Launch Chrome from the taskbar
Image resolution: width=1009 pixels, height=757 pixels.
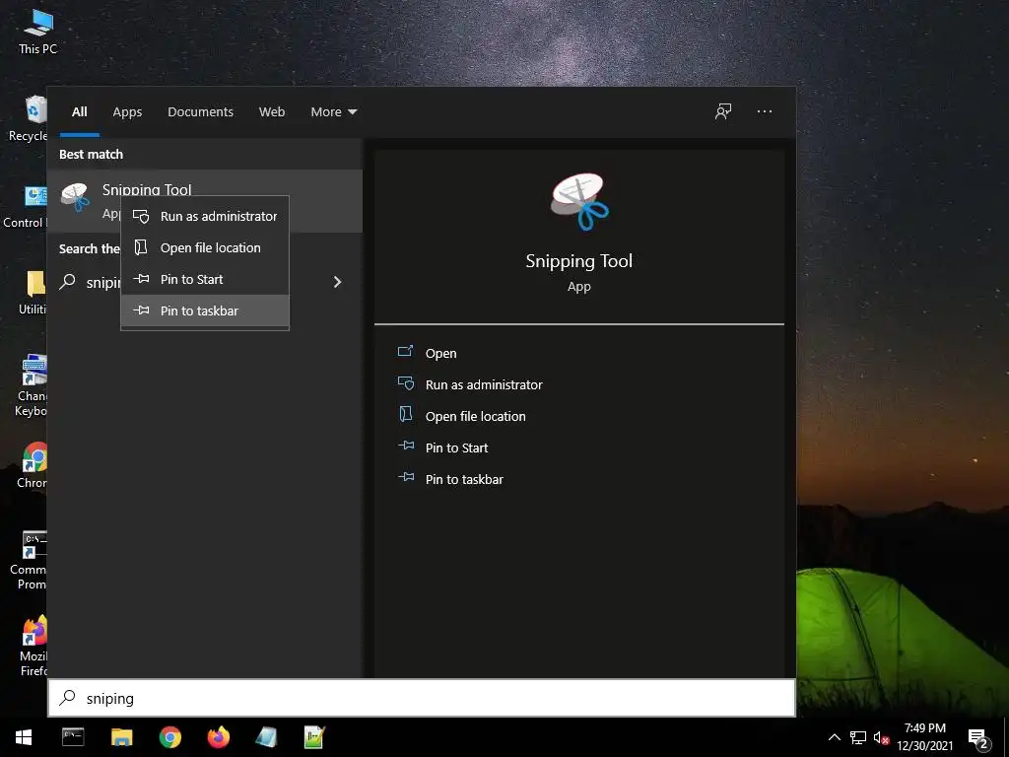tap(169, 737)
